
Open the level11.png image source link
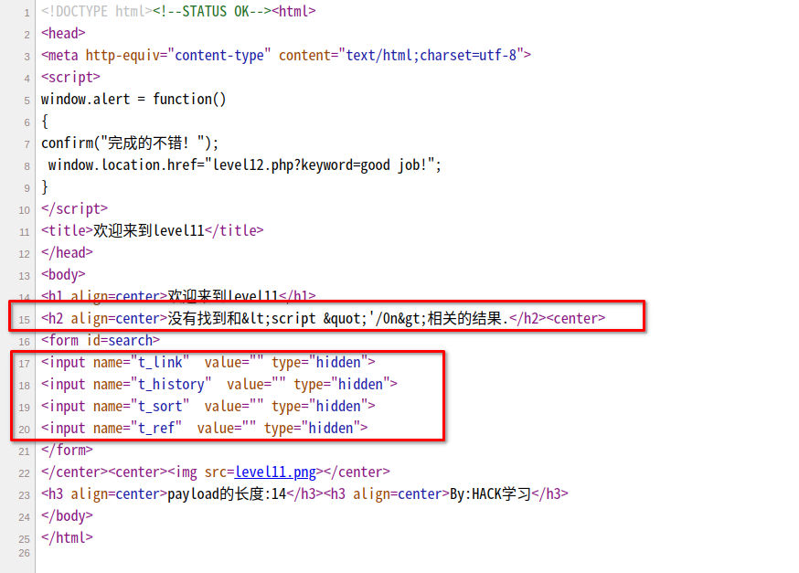[x=275, y=472]
